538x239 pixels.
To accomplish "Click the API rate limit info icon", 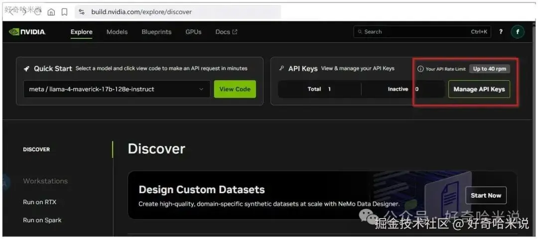I will pos(420,69).
